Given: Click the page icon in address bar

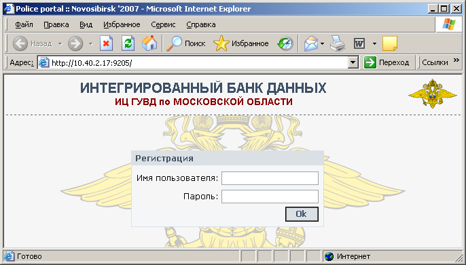Looking at the screenshot, I should pyautogui.click(x=44, y=62).
